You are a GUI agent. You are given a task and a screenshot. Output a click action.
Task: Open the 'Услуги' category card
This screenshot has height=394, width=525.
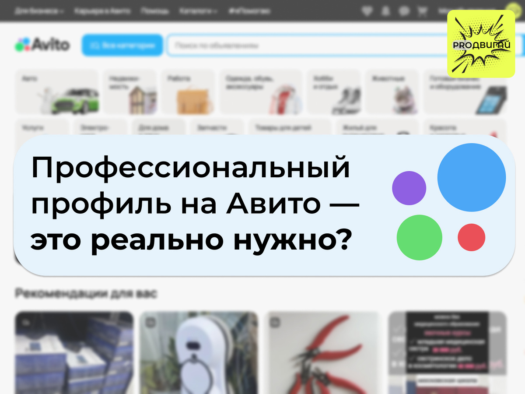pyautogui.click(x=42, y=127)
